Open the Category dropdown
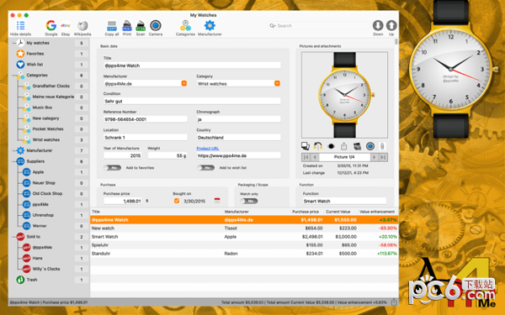This screenshot has height=315, width=505. [x=277, y=83]
